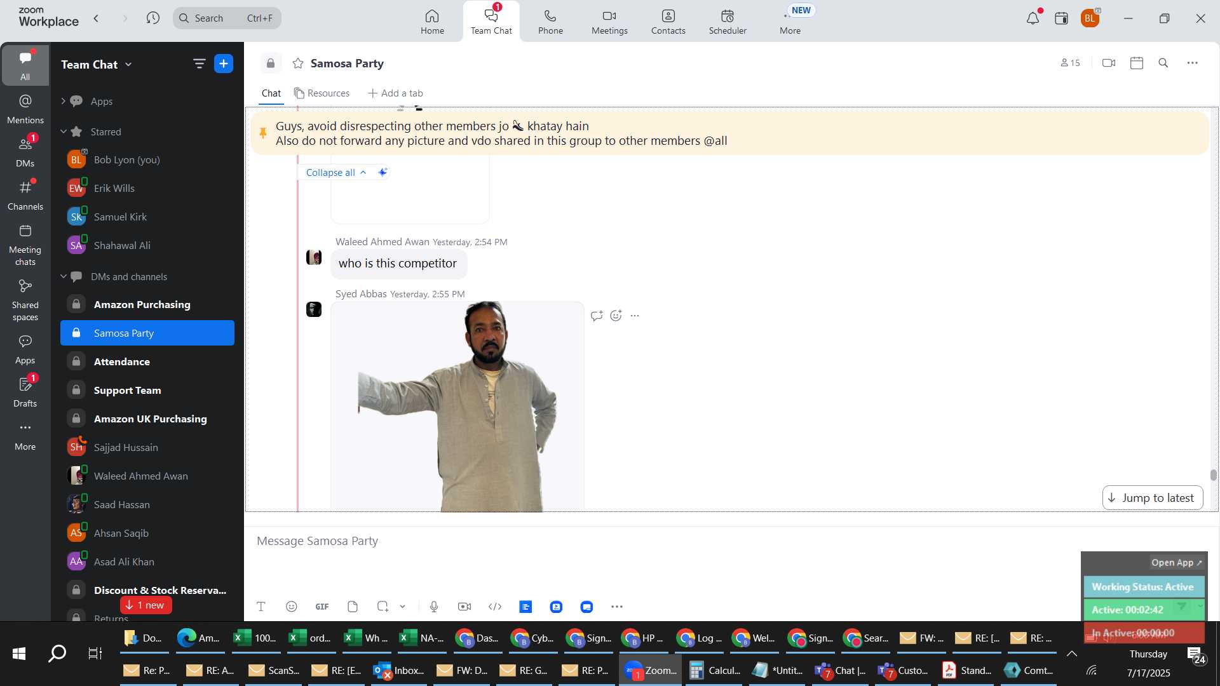This screenshot has height=686, width=1220.
Task: Expand the Team Chat dropdown
Action: pyautogui.click(x=128, y=64)
